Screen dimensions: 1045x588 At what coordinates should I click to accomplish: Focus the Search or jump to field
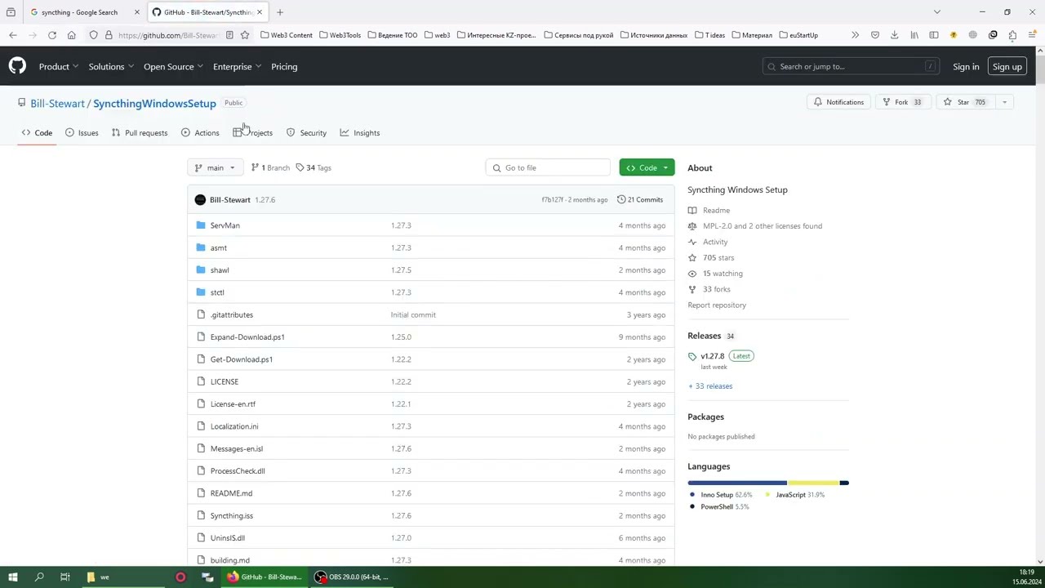point(852,66)
